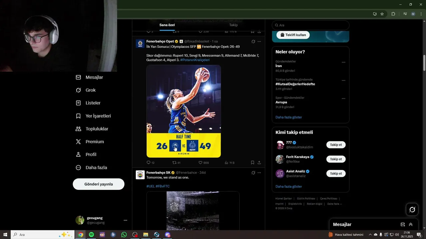The image size is (426, 239).
Task: Open more options for Avrupa trend
Action: (343, 99)
